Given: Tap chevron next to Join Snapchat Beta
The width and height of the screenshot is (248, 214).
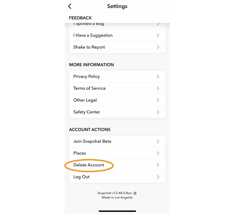Looking at the screenshot, I should (158, 141).
